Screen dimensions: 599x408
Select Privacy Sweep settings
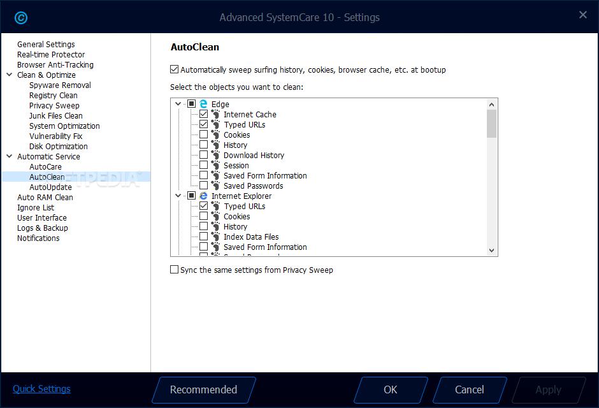coord(54,105)
